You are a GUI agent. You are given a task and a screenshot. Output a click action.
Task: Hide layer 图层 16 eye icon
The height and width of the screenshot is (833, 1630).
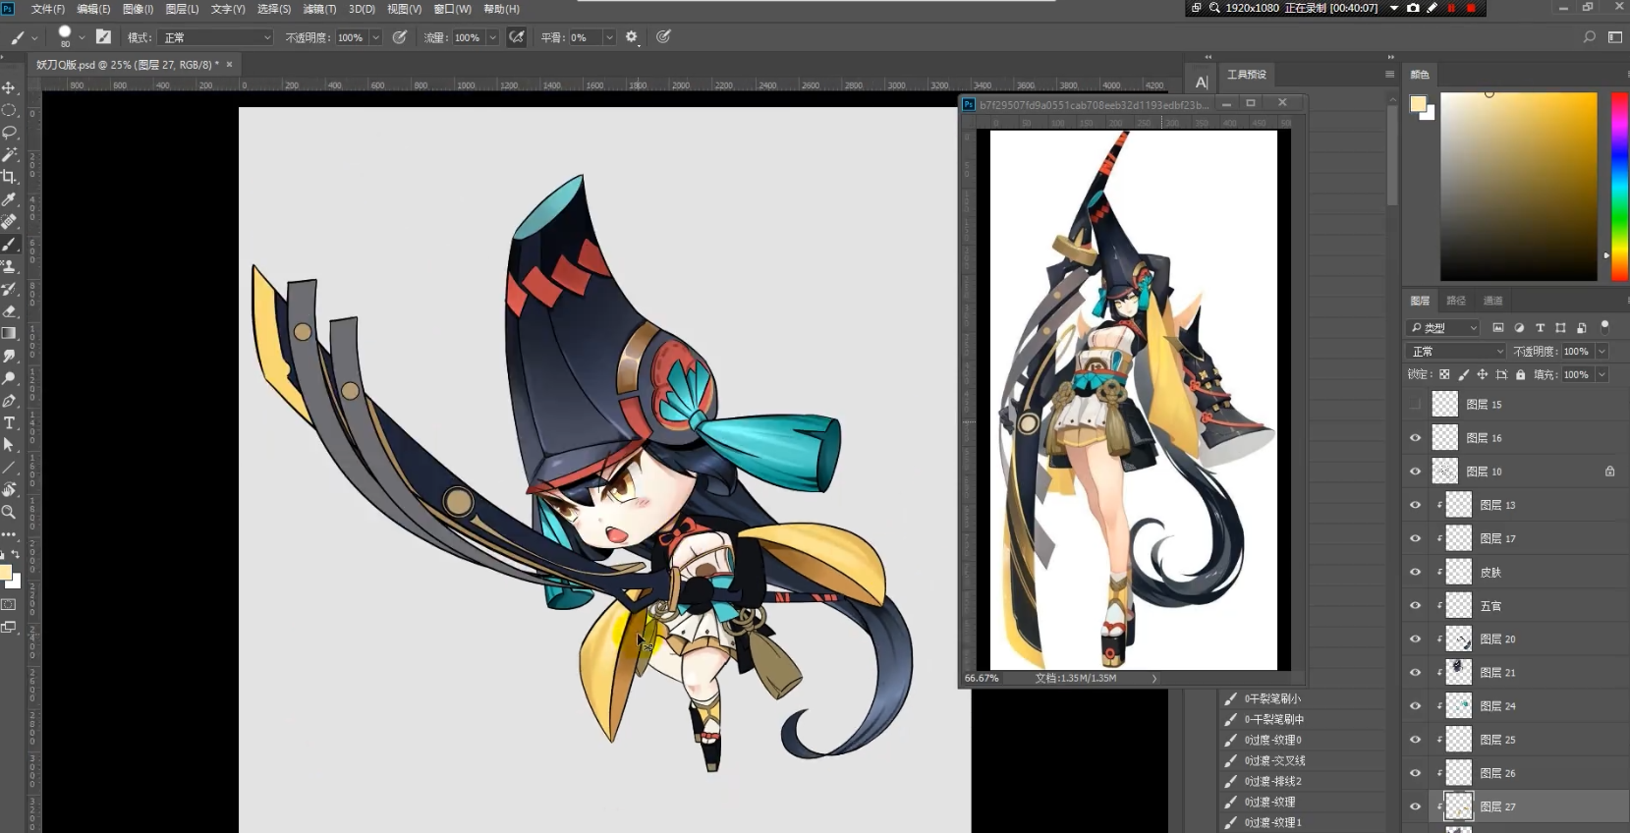[x=1415, y=438]
